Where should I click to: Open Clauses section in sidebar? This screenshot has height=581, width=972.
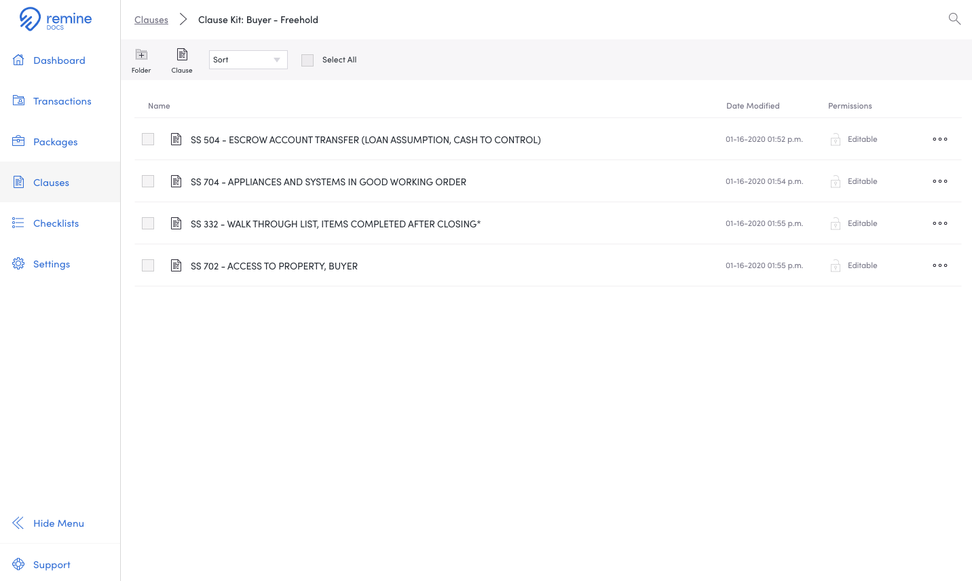click(x=51, y=183)
